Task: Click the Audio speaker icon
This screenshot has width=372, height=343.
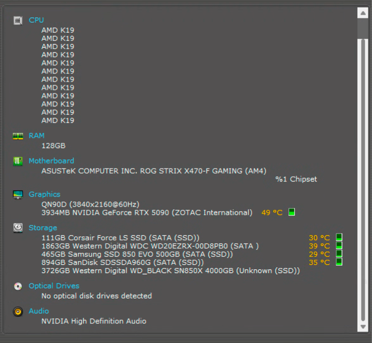Action: [18, 311]
